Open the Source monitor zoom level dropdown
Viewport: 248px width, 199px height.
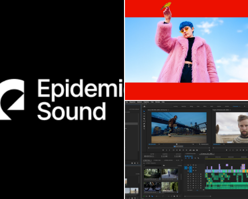[161, 144]
